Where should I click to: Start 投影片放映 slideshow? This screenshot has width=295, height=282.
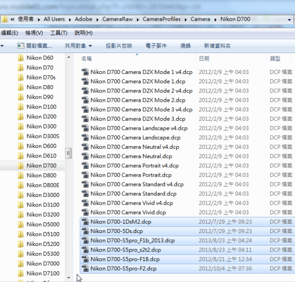coord(119,46)
